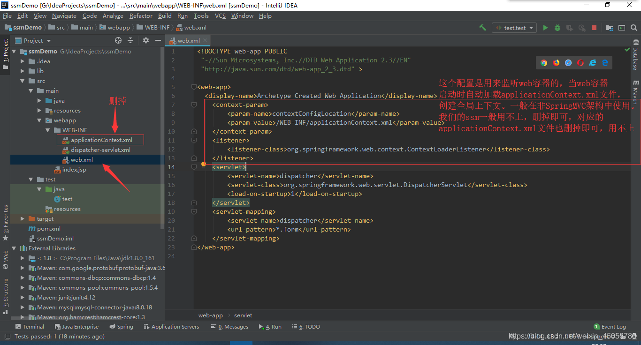Build project with the hammer icon
This screenshot has height=345, width=641.
pyautogui.click(x=482, y=28)
